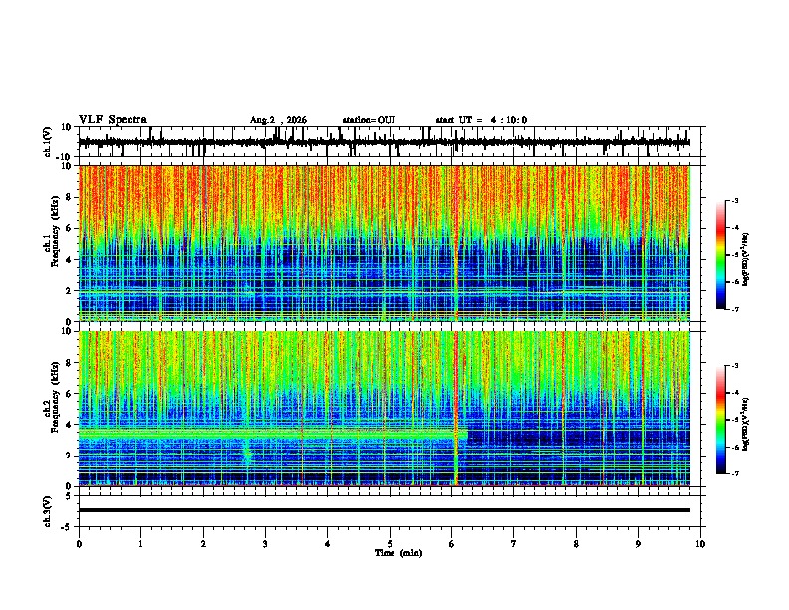Screen dimensions: 789x610
Task: Click the ch.1 color bar log(PSD) label
Action: pos(746,260)
